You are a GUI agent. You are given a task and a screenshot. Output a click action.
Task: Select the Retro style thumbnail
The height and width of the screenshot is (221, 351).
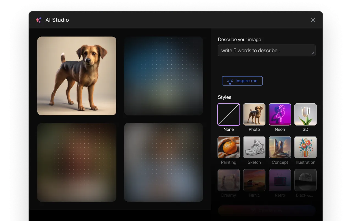tap(280, 180)
